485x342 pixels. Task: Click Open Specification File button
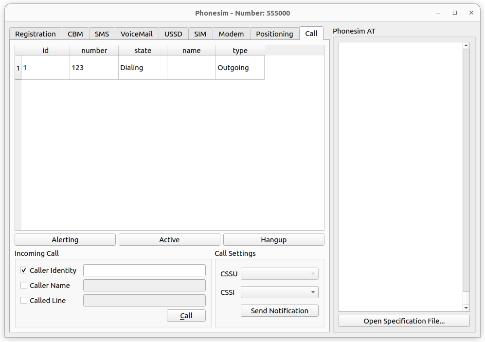click(404, 321)
